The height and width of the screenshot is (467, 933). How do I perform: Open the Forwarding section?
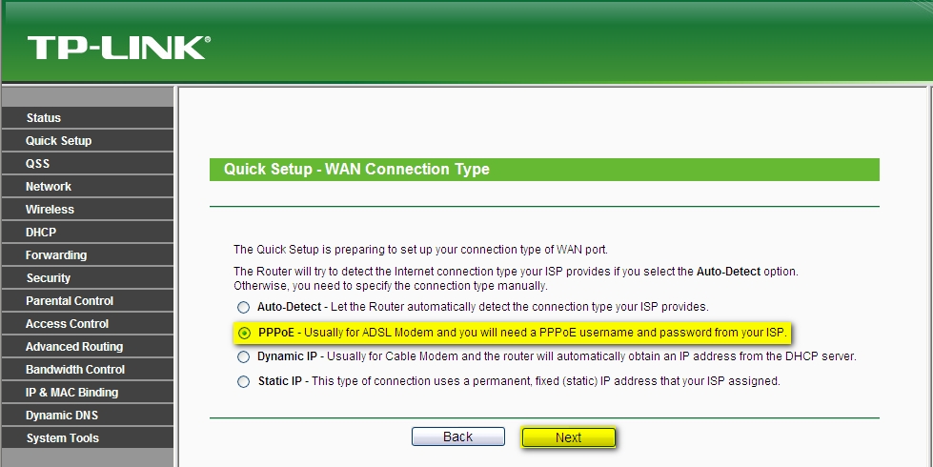coord(88,255)
